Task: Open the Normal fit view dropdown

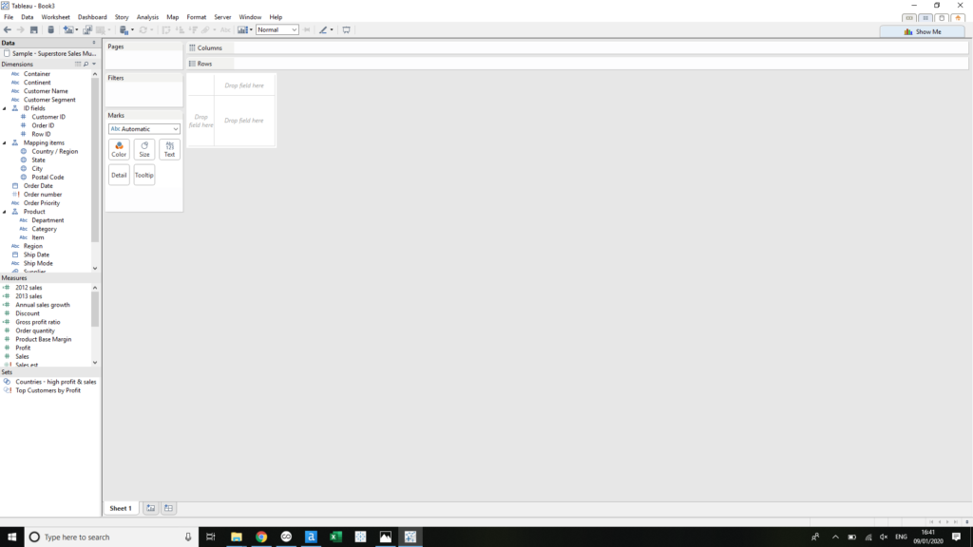Action: pyautogui.click(x=277, y=29)
